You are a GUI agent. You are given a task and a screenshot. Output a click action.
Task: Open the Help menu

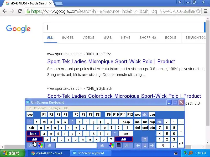(65, 108)
